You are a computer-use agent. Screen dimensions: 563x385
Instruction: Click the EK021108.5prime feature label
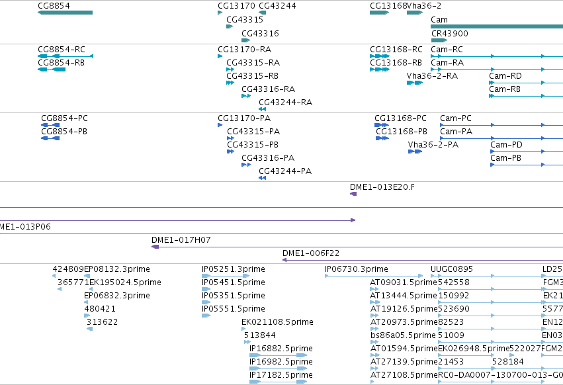[278, 322]
